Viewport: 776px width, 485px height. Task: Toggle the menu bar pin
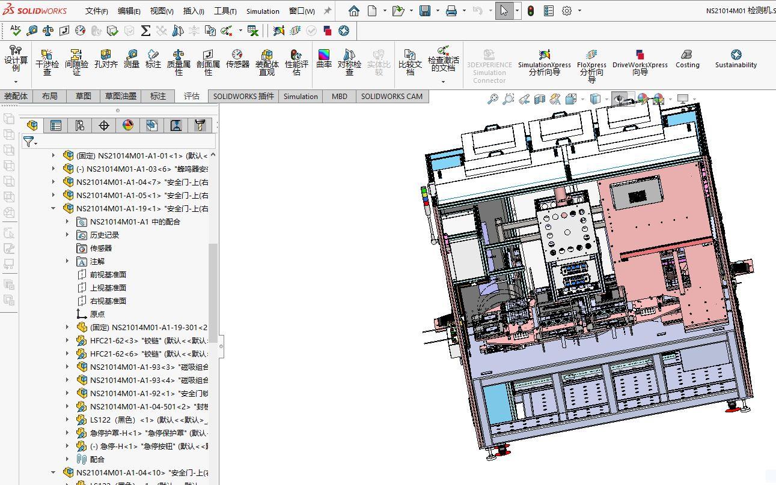[x=328, y=11]
